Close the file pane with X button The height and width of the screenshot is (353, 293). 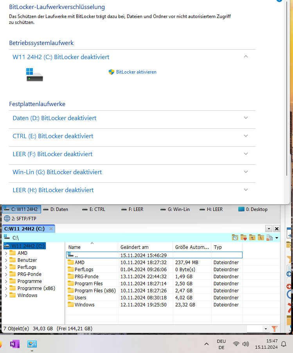[277, 229]
